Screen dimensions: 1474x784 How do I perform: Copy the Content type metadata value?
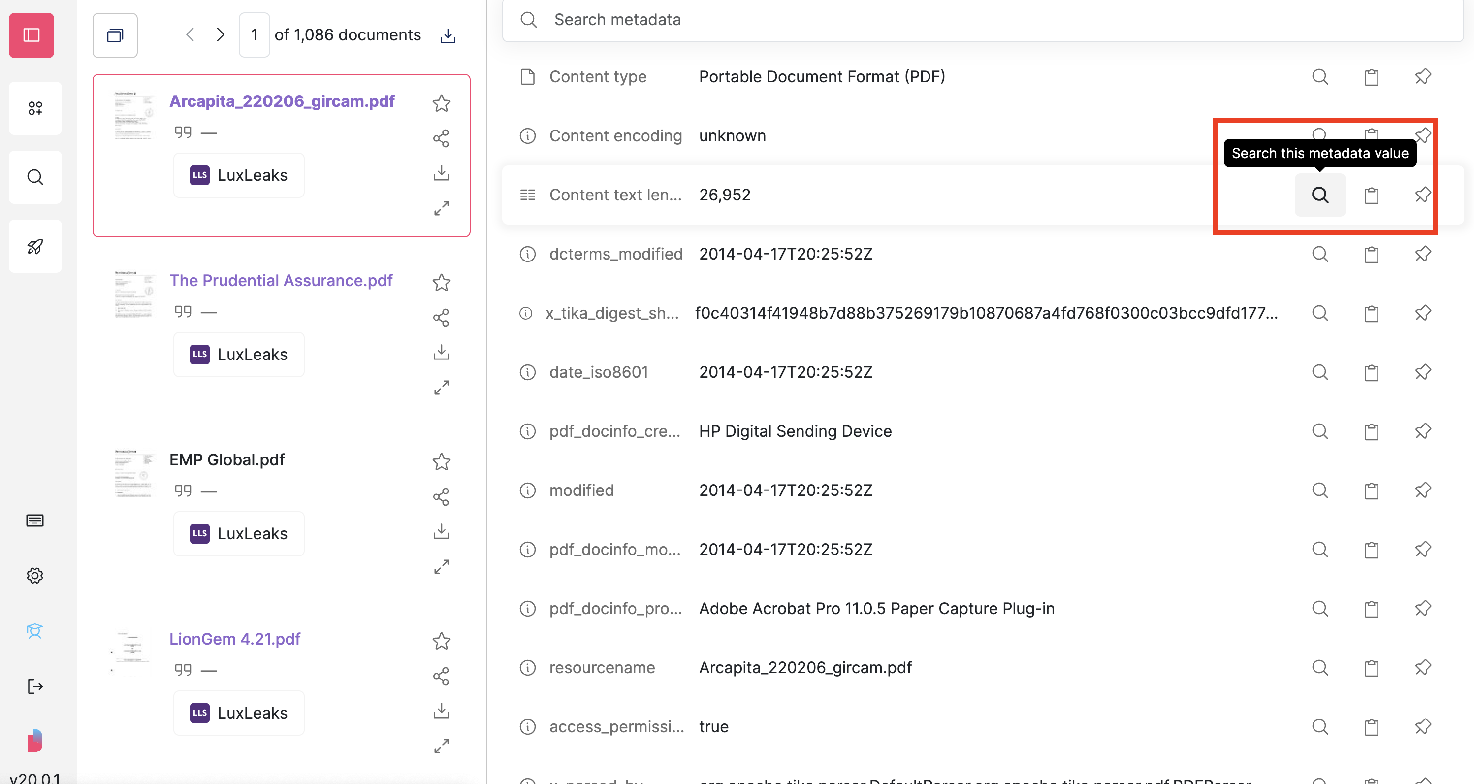(x=1371, y=77)
